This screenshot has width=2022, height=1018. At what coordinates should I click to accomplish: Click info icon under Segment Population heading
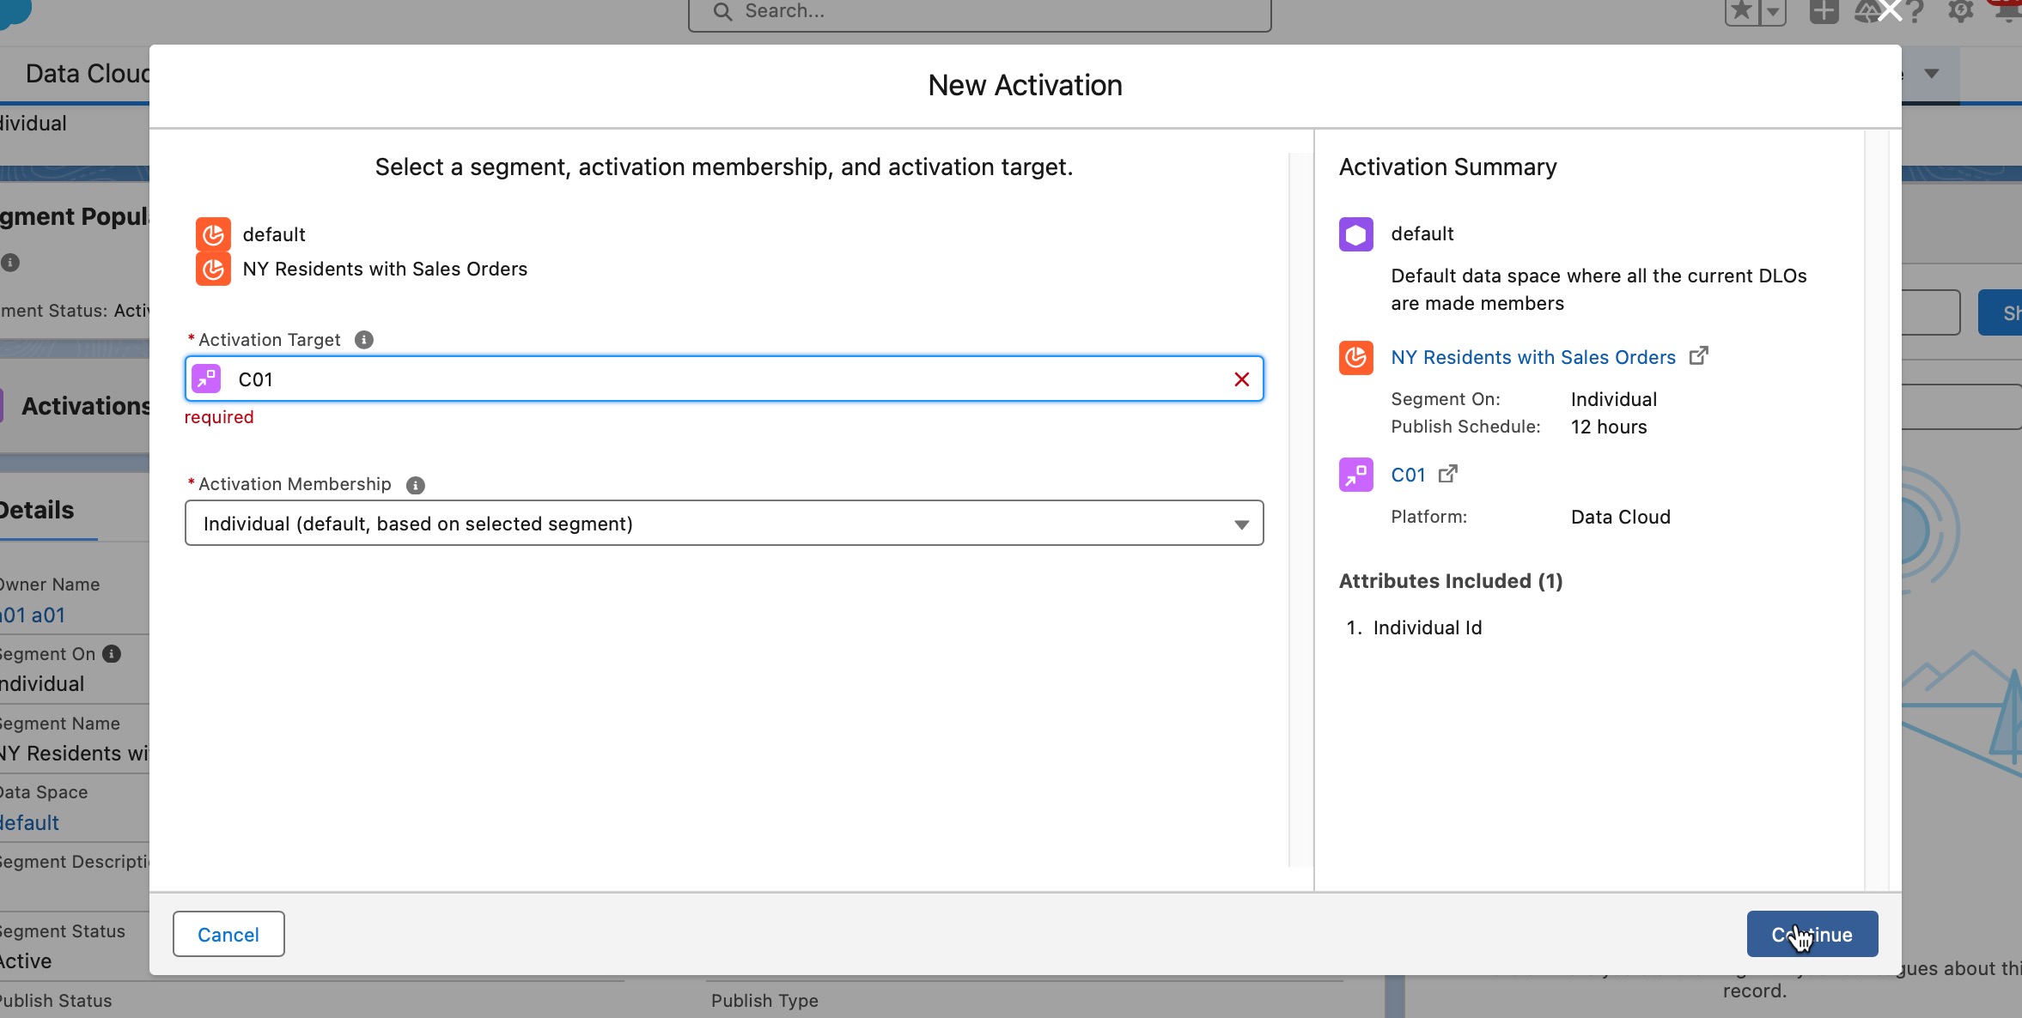pos(10,263)
